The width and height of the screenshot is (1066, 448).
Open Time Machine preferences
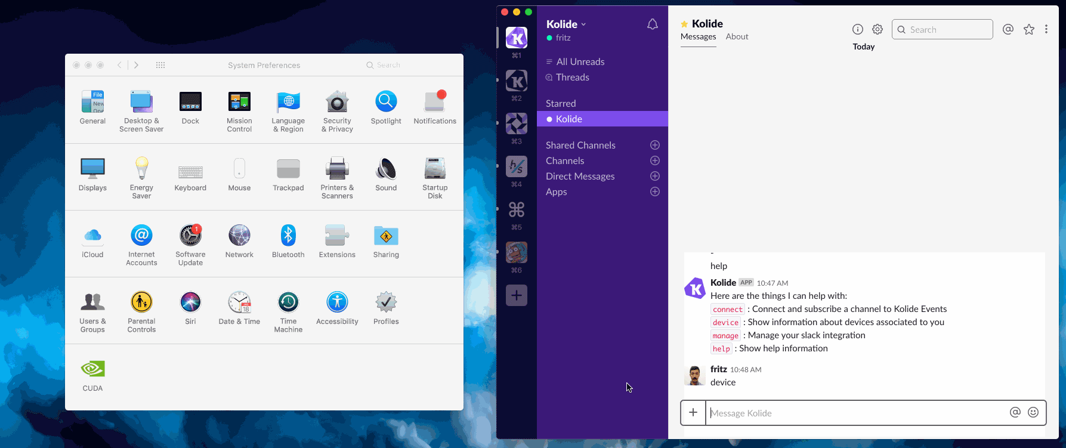point(288,311)
